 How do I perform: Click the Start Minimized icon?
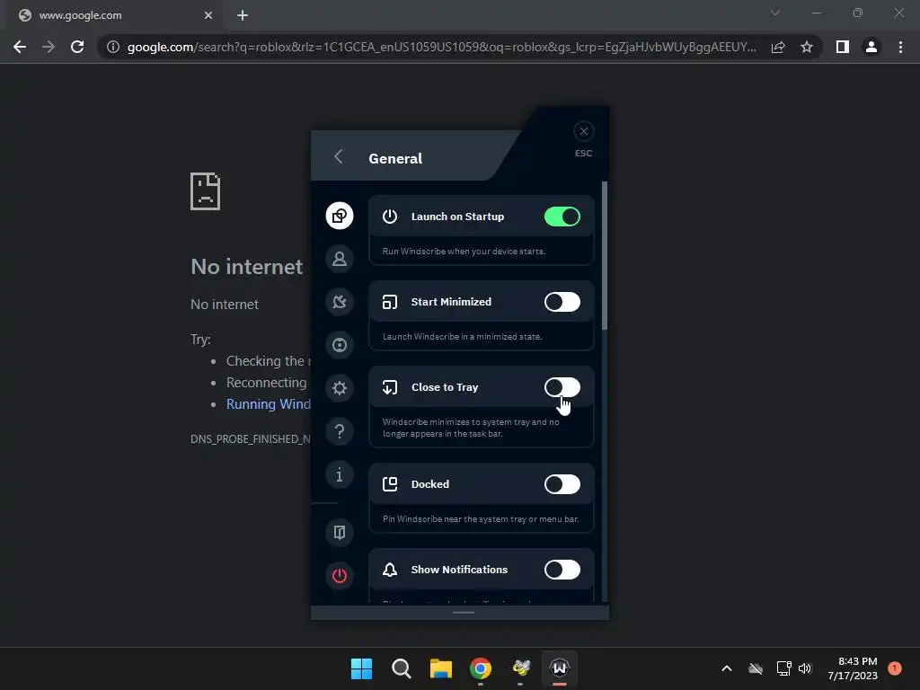click(x=390, y=302)
